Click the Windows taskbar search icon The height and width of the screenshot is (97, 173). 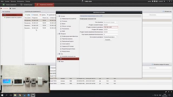(x=6, y=95)
